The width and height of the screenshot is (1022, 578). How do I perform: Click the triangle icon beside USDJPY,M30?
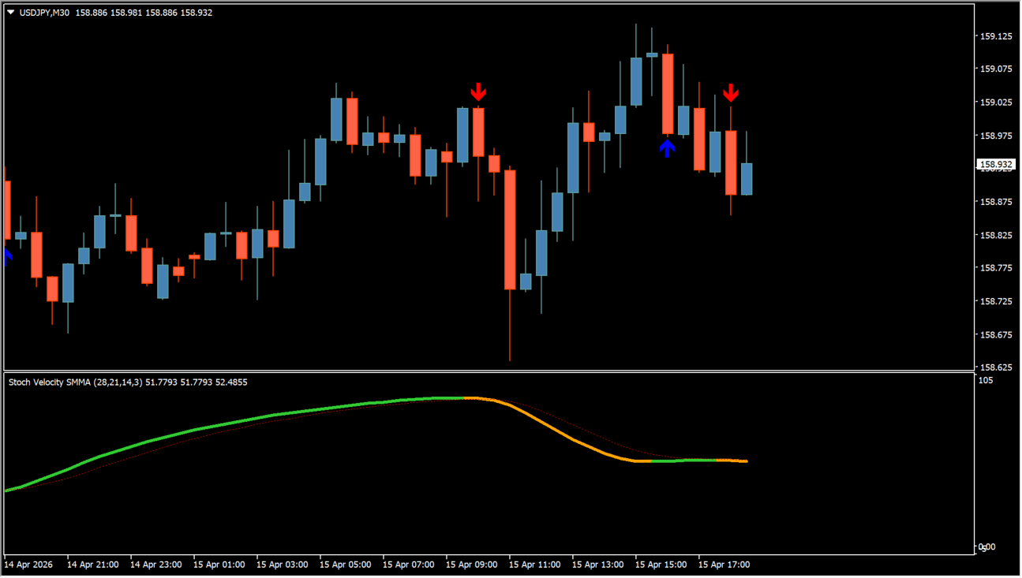click(x=11, y=13)
